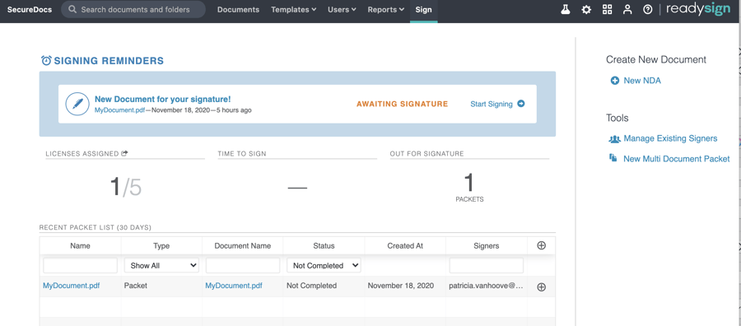Open MyDocument.pdf in the Name column
The image size is (741, 326).
[x=72, y=286]
